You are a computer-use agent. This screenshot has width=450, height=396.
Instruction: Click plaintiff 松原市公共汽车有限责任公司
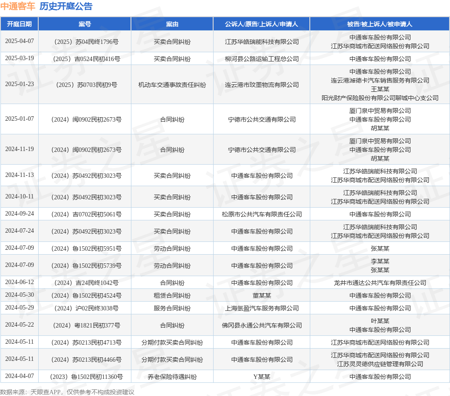[261, 215]
